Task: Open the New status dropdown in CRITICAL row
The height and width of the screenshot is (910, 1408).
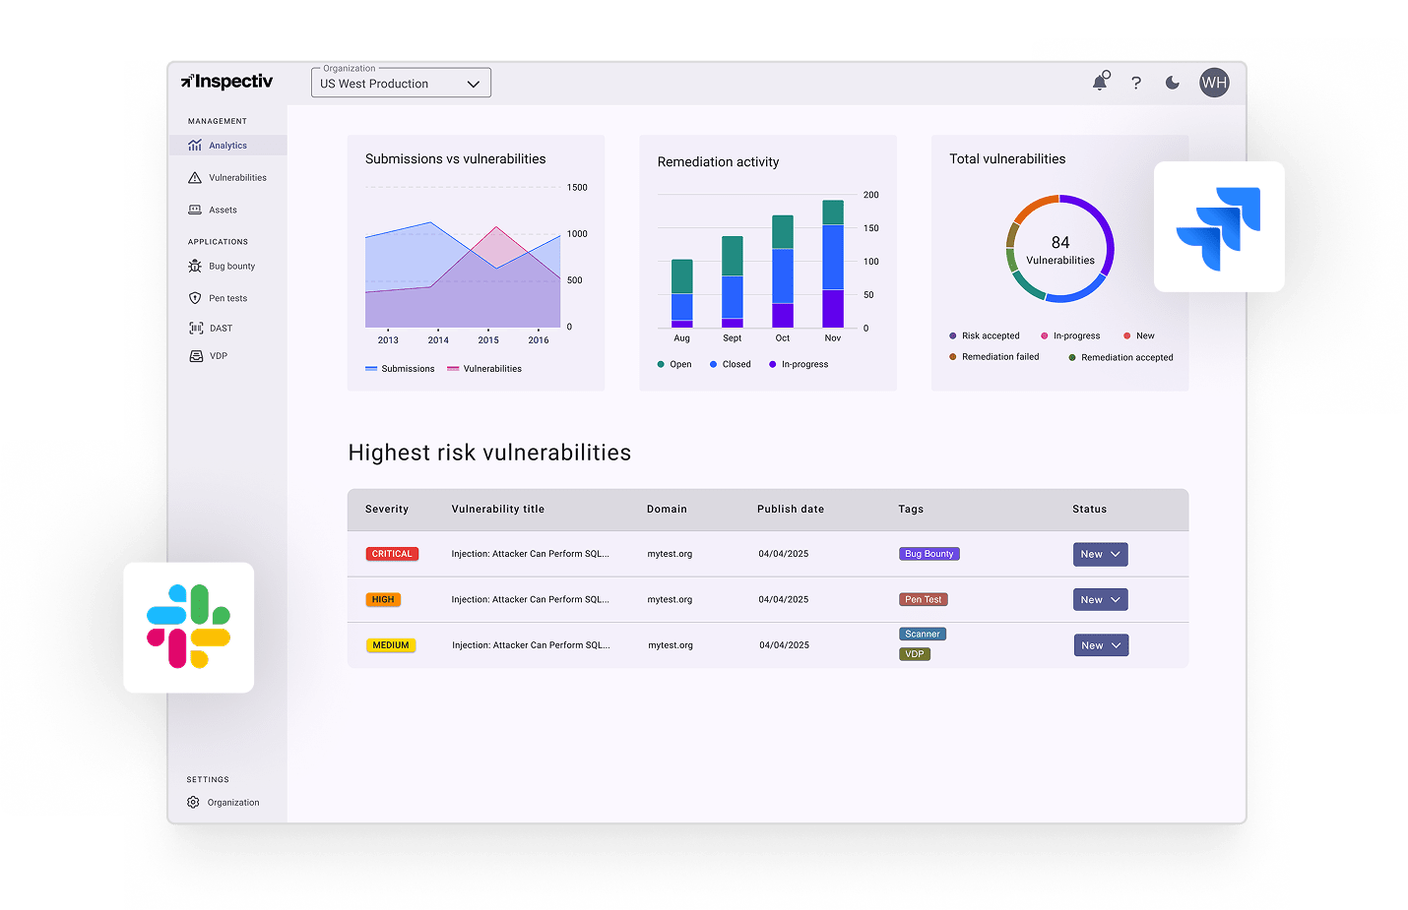Action: (x=1100, y=554)
